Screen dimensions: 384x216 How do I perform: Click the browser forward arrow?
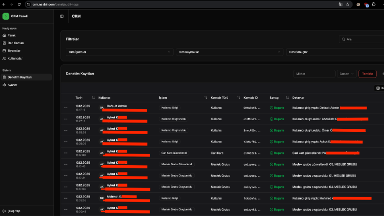12,4
